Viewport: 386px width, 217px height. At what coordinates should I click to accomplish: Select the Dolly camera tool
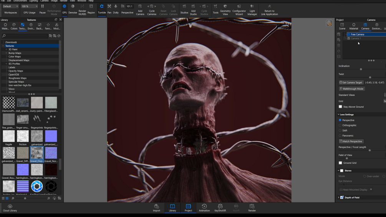tap(116, 9)
